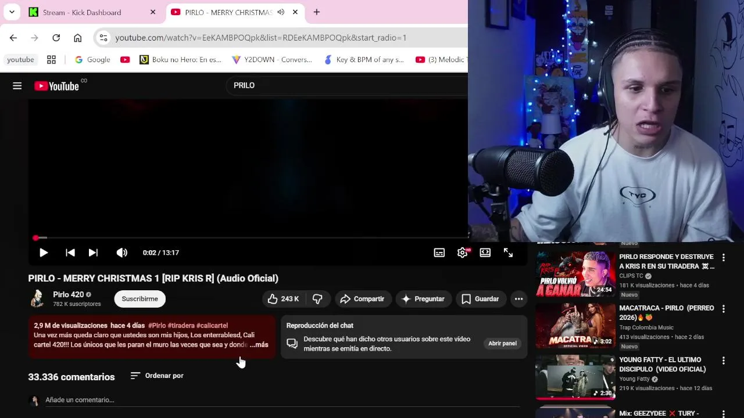744x418 pixels.
Task: Open Ordenar por comments sort dropdown
Action: [157, 376]
